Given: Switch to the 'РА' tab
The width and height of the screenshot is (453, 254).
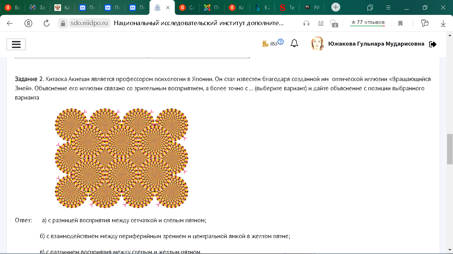Looking at the screenshot, I should (x=311, y=7).
